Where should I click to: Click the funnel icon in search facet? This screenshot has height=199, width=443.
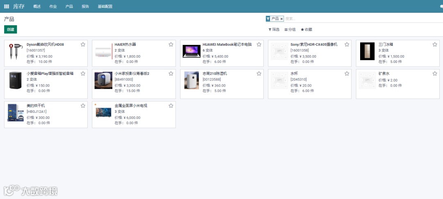click(268, 18)
